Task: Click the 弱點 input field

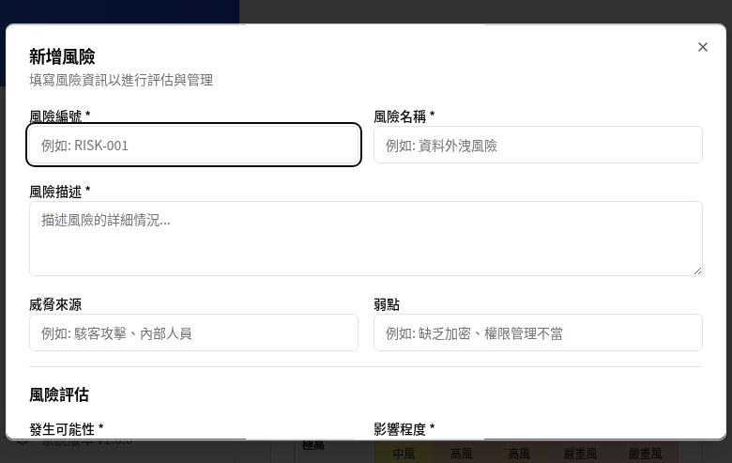Action: pos(538,333)
